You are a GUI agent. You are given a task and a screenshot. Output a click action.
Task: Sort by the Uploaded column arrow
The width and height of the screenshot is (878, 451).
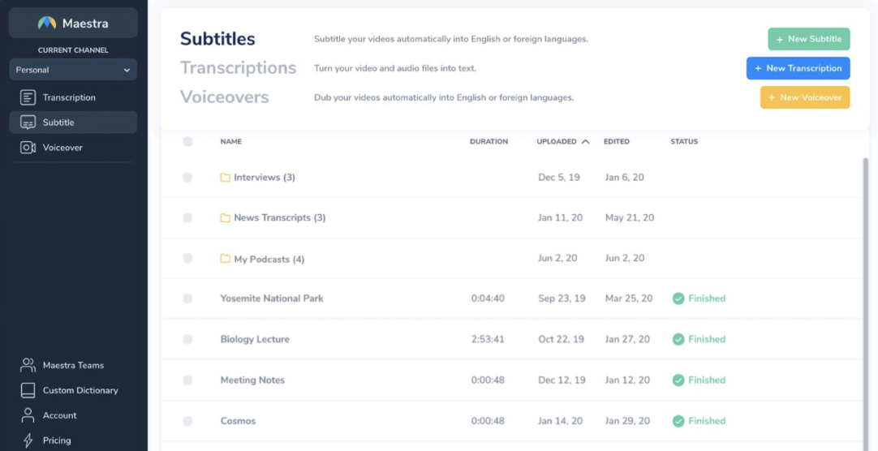585,141
